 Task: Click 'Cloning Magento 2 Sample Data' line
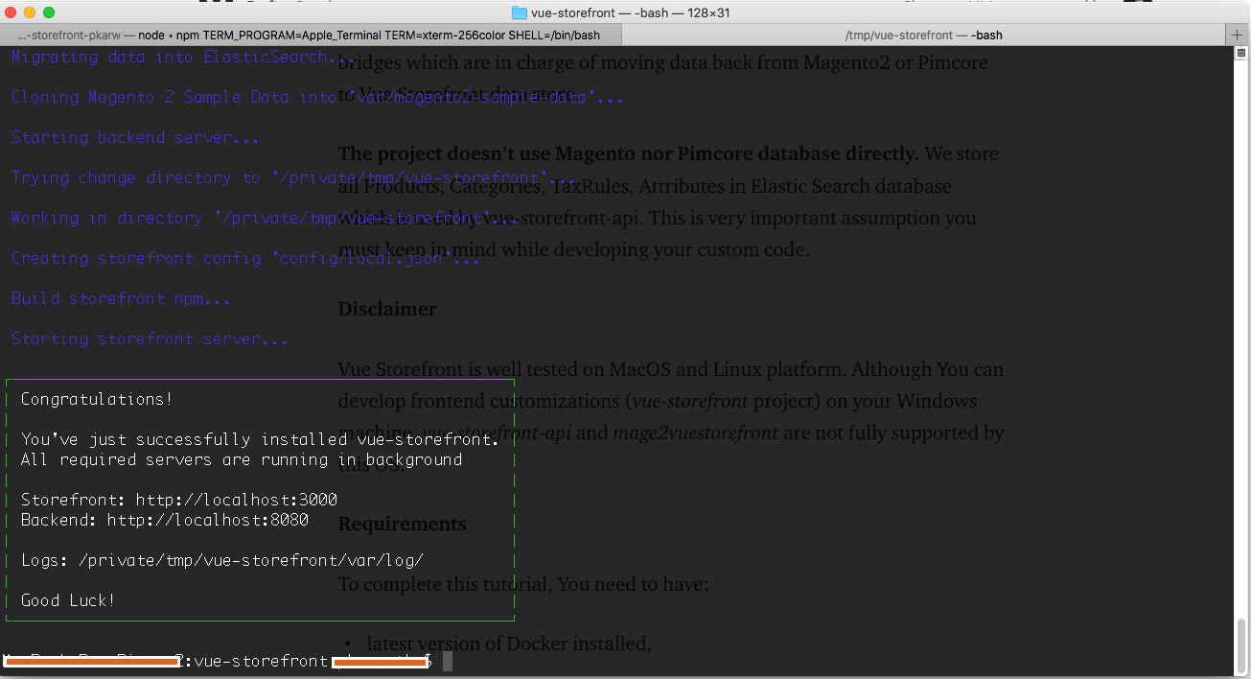coord(317,97)
